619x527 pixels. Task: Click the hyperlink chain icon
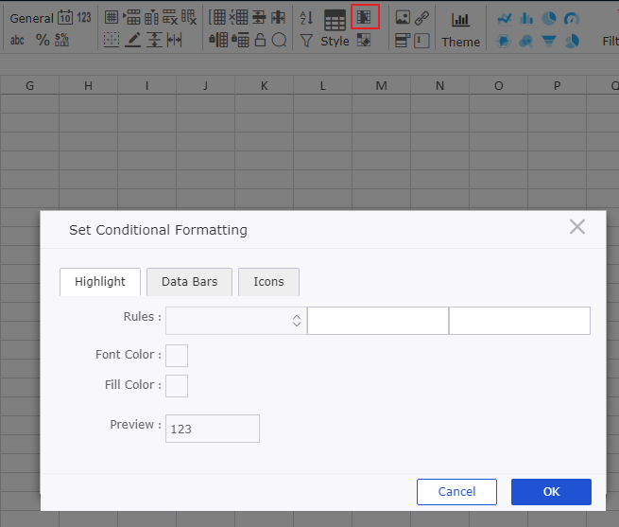(422, 17)
